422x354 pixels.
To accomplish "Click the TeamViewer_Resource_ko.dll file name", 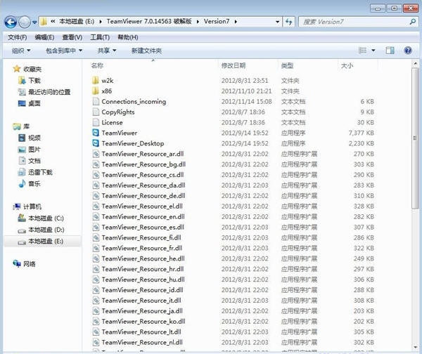I will 143,322.
